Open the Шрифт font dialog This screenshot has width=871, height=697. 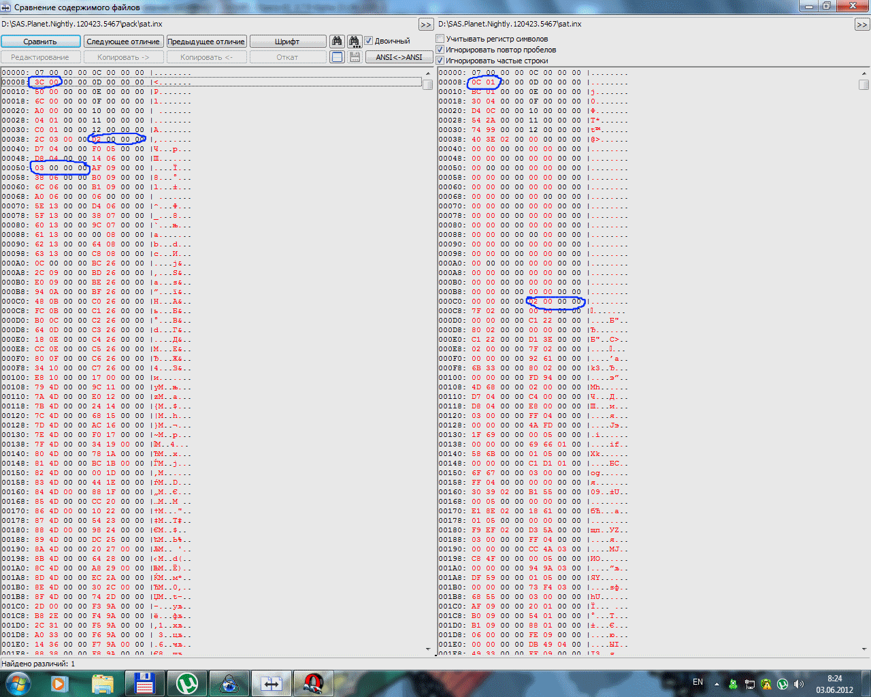pyautogui.click(x=287, y=42)
